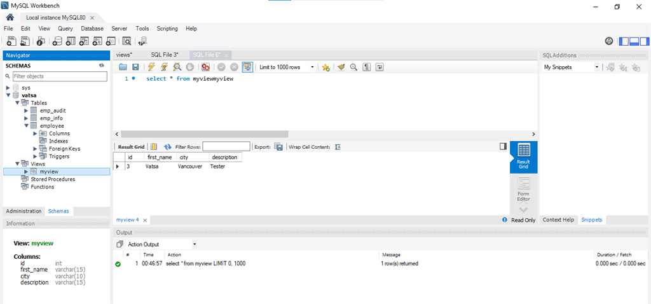Open find panel magnifier icon in editor
651x304 pixels.
tap(353, 67)
